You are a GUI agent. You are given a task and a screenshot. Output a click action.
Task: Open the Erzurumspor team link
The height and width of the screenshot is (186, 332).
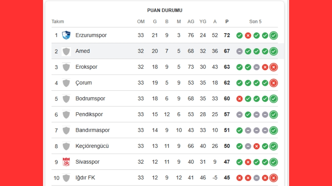[x=91, y=35]
